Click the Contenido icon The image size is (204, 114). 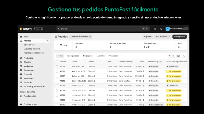coord(21,74)
